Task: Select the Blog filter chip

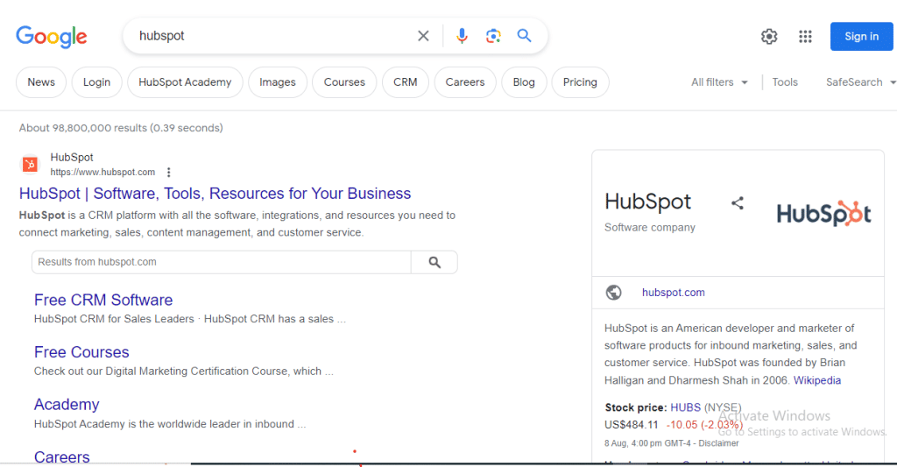Action: coord(524,82)
